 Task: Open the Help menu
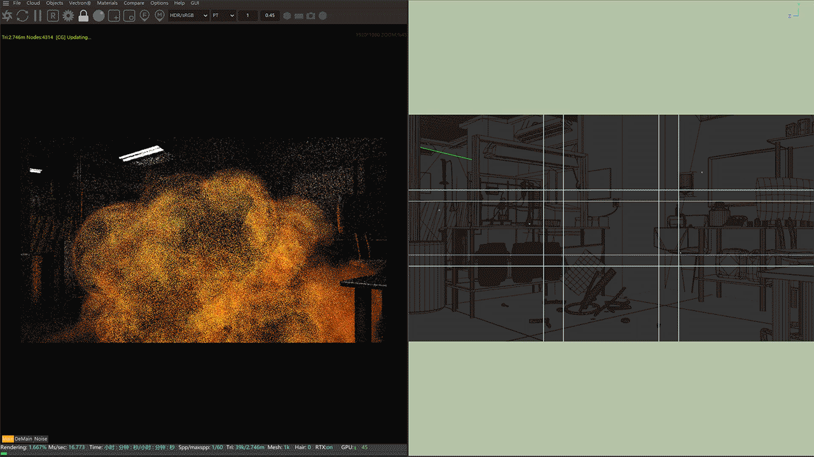point(179,3)
